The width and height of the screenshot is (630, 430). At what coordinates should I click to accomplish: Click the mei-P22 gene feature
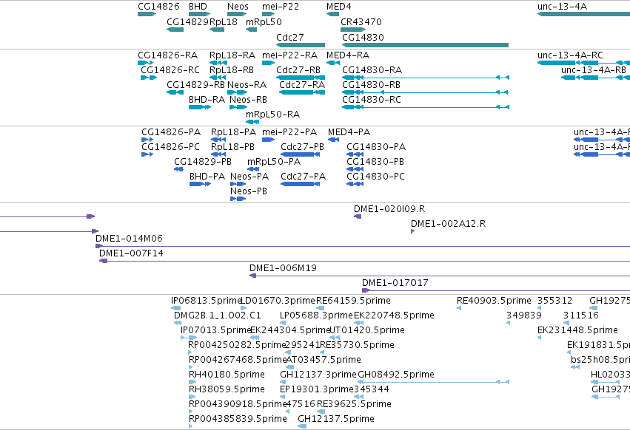coord(268,14)
